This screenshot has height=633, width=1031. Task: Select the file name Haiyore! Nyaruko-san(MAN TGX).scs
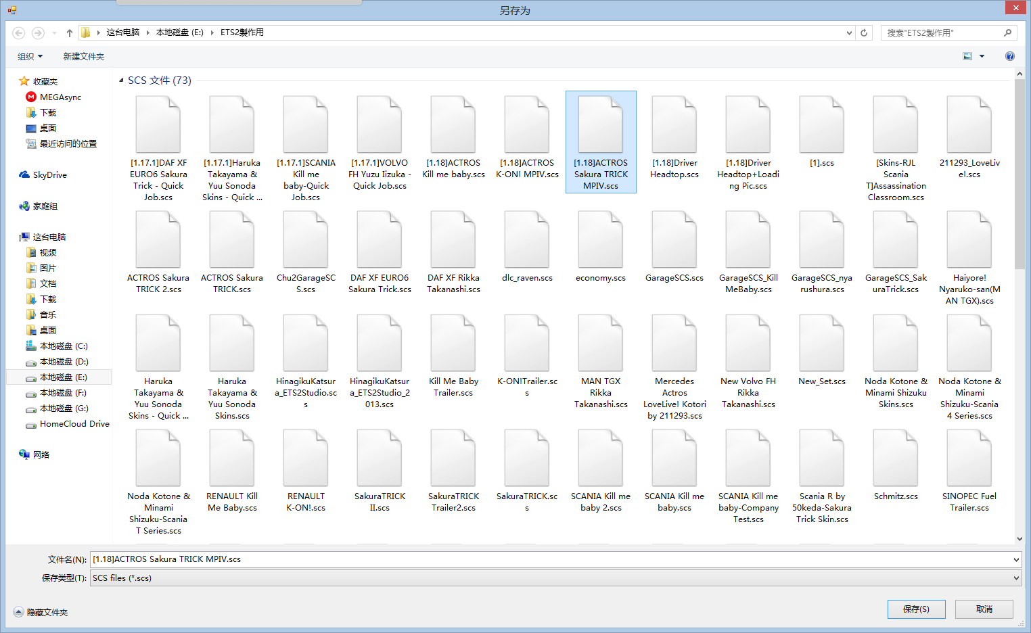[x=969, y=289]
